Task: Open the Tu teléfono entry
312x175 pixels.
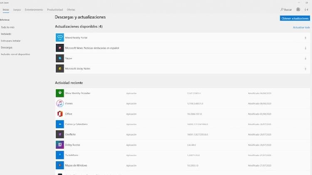Action: pyautogui.click(x=183, y=155)
